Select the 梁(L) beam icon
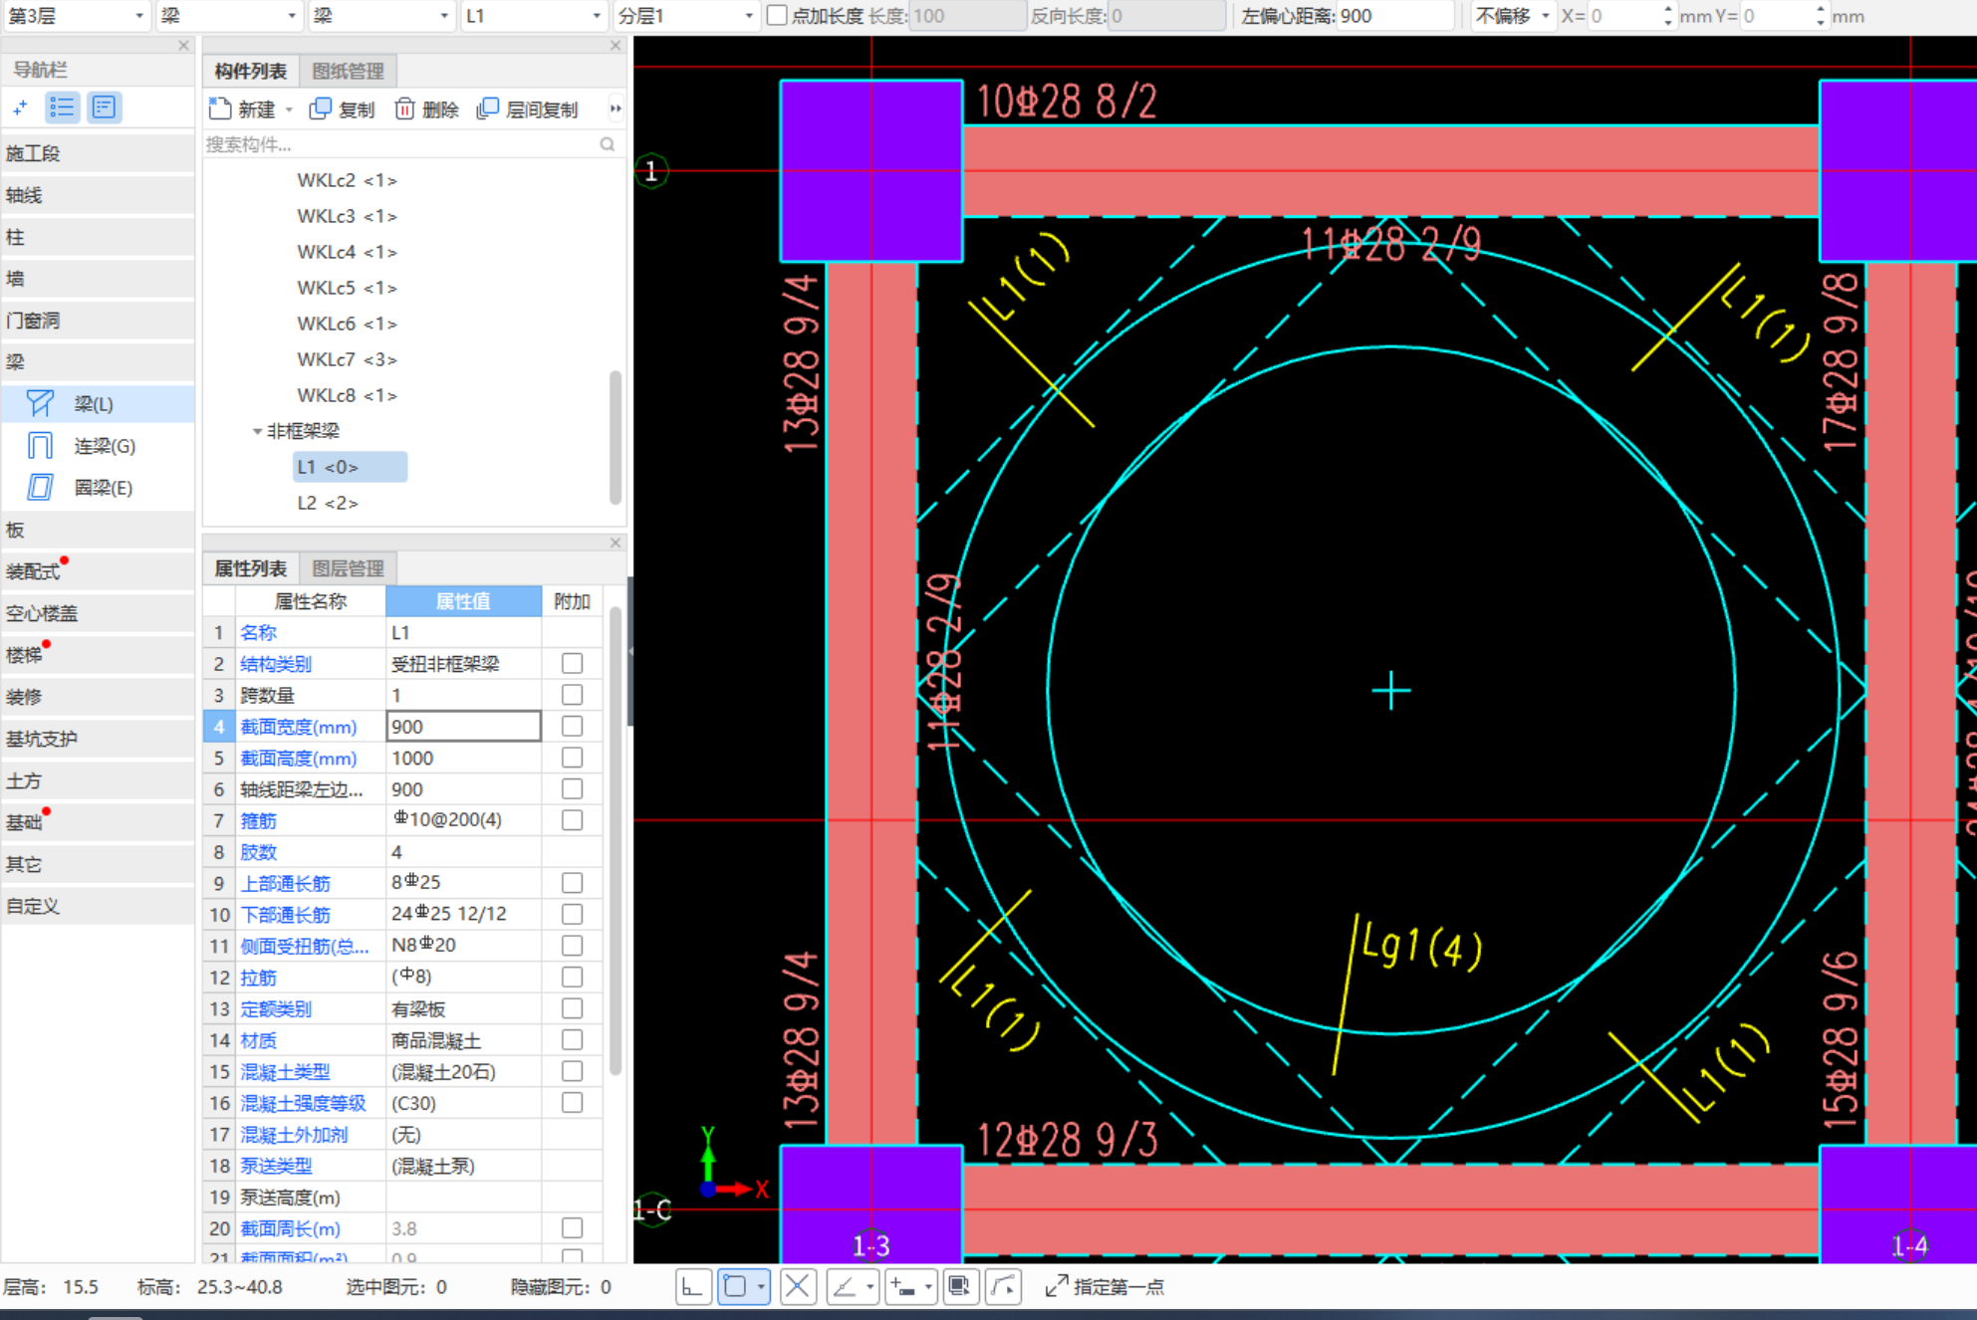This screenshot has width=1977, height=1320. point(40,403)
